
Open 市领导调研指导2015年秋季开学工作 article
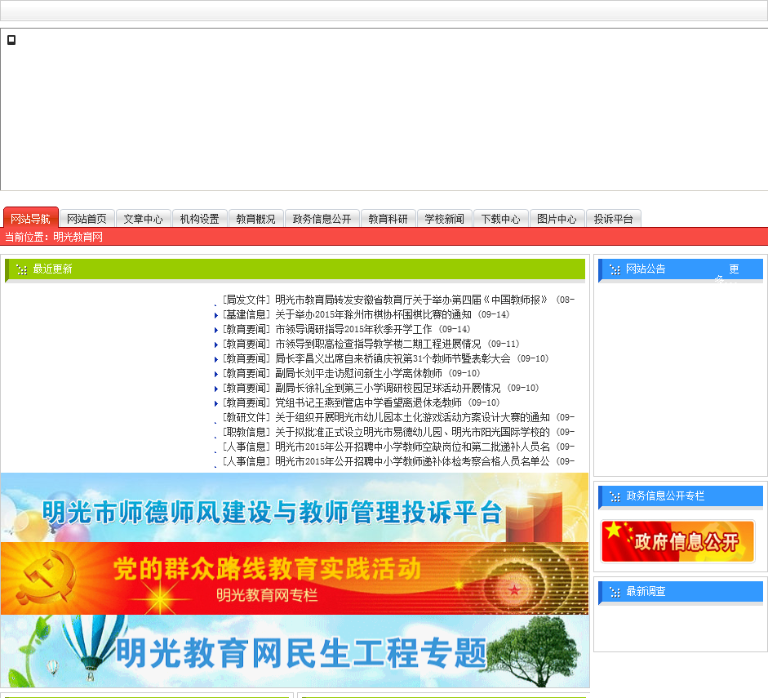click(353, 329)
